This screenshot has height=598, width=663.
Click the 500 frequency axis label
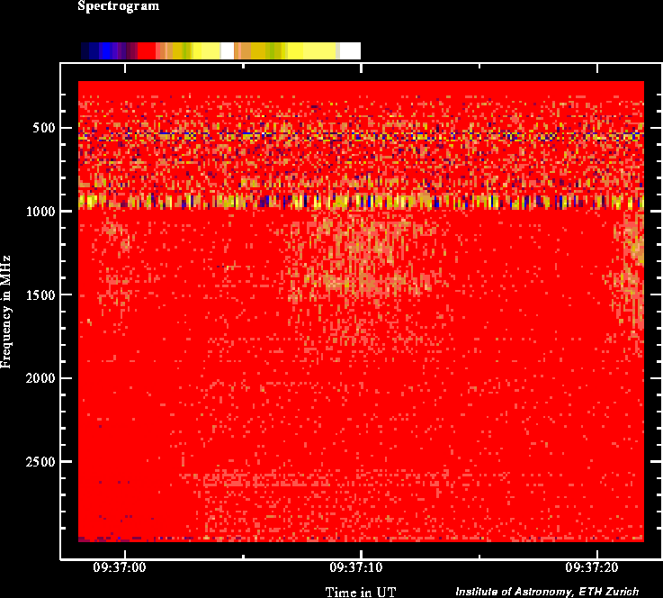pyautogui.click(x=43, y=128)
